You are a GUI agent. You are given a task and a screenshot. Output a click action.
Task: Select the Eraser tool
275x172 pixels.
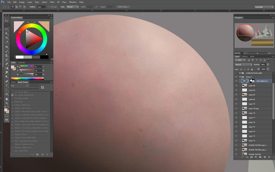7,64
